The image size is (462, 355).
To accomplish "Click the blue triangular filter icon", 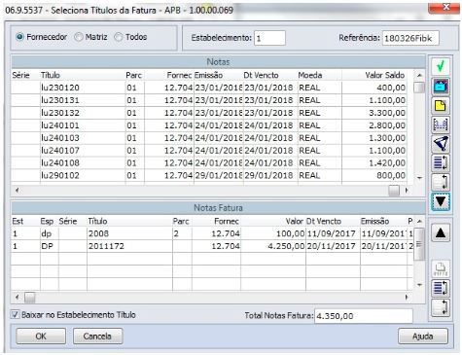I will click(x=441, y=144).
